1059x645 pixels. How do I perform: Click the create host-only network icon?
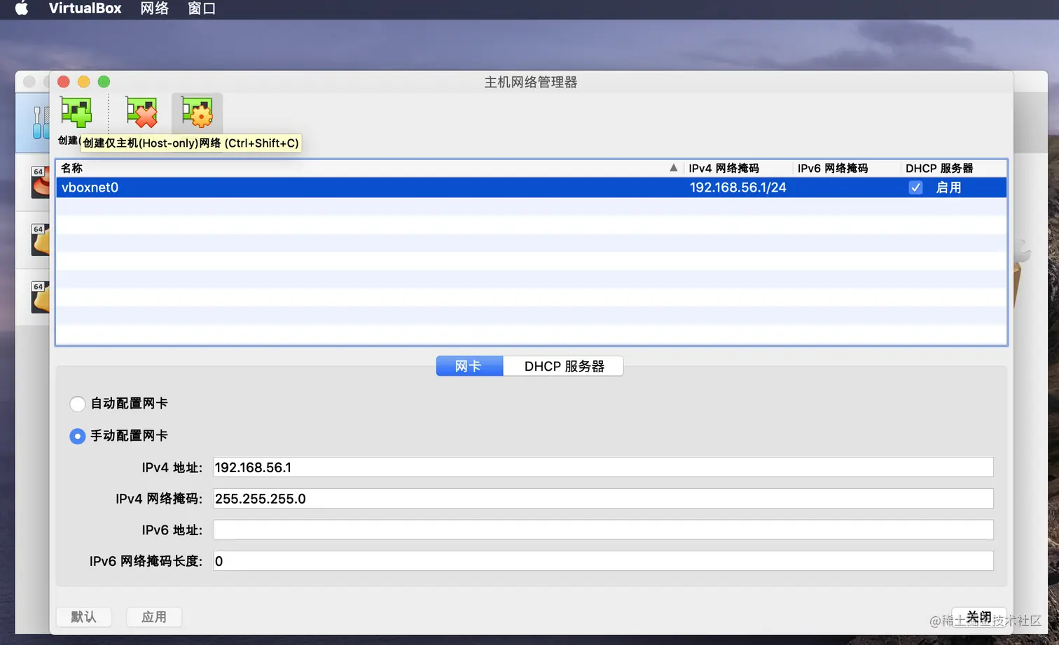76,113
